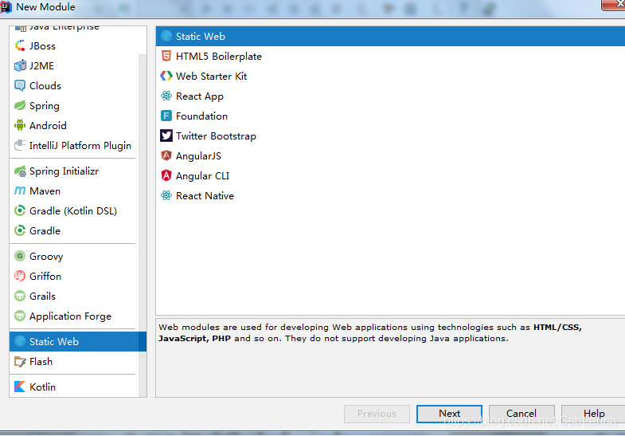Pick React Native template

[390, 195]
